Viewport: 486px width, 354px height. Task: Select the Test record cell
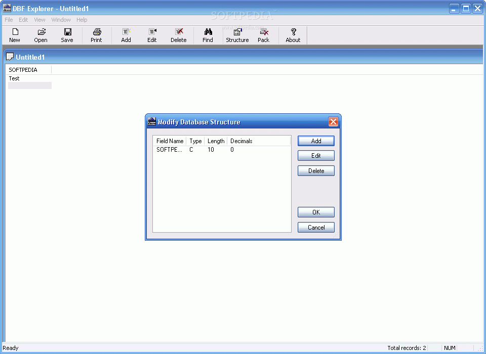click(x=29, y=78)
